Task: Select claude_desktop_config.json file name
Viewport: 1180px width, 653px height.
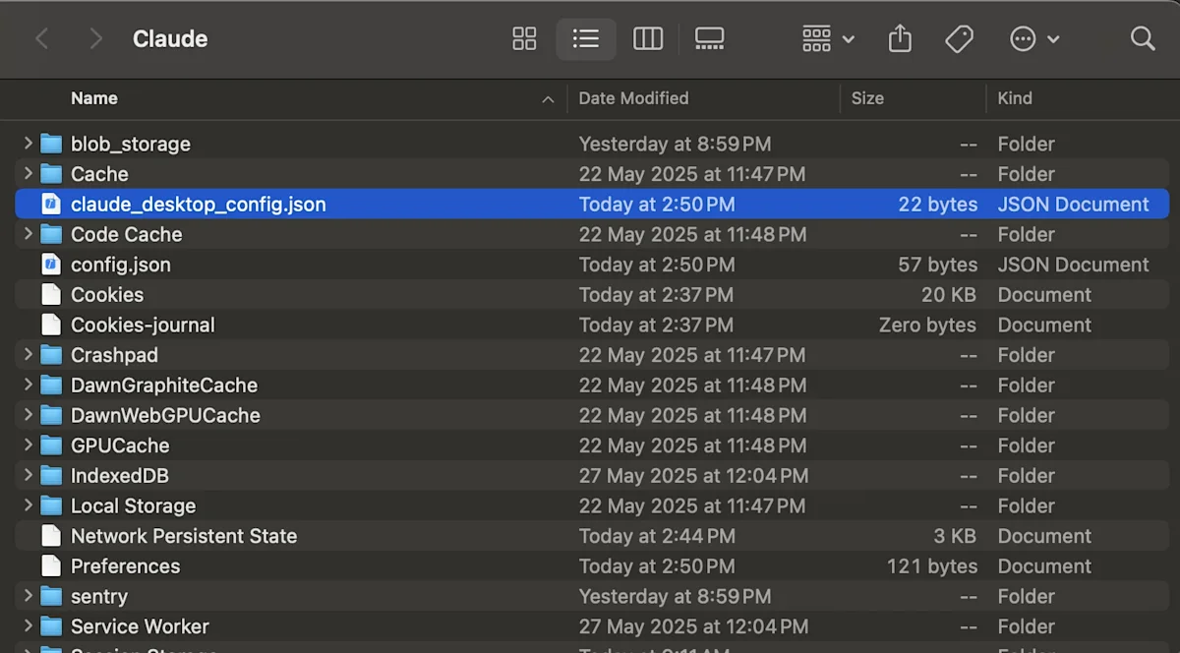Action: pos(199,205)
